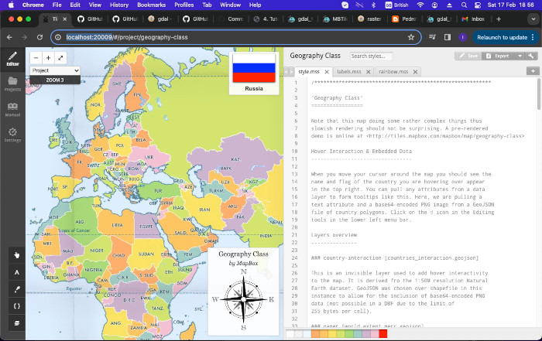The image size is (542, 341).
Task: Expand the Project zoom dropdown
Action: pyautogui.click(x=55, y=70)
